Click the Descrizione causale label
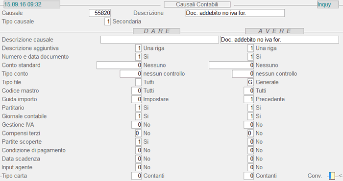Screen dimensions: 343x181 click(27, 40)
